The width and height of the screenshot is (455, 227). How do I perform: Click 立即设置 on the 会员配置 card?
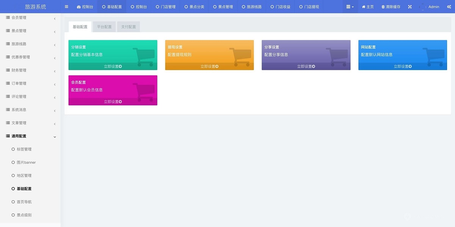pos(113,102)
